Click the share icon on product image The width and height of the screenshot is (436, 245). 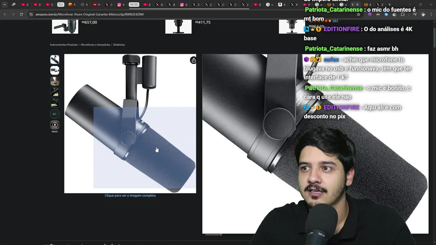point(193,60)
